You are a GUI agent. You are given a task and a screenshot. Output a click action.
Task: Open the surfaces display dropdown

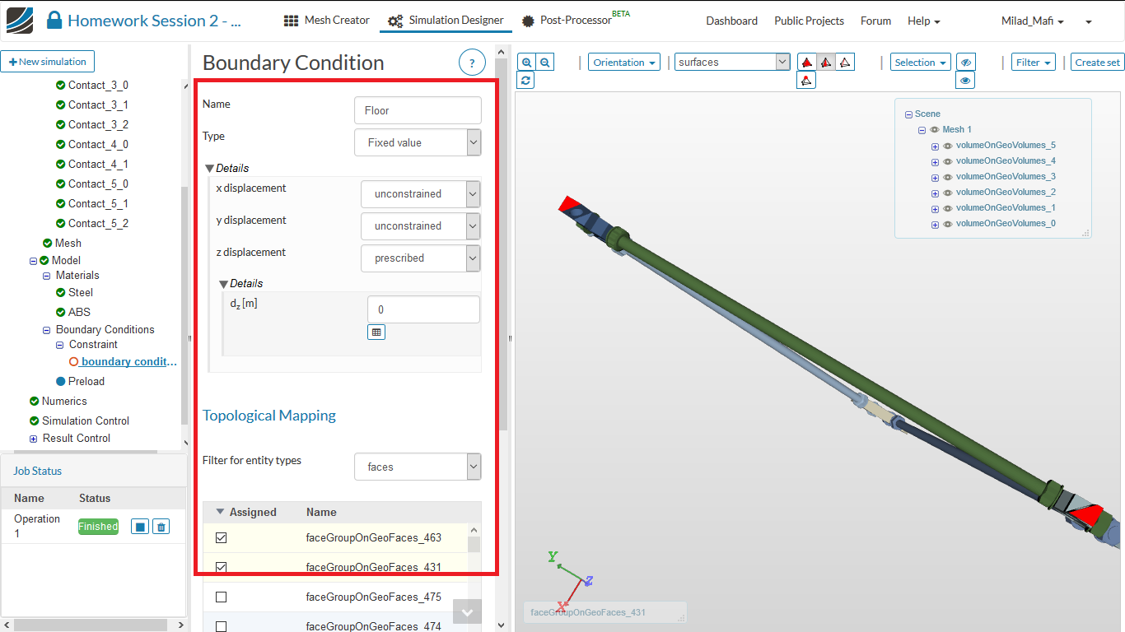tap(733, 62)
